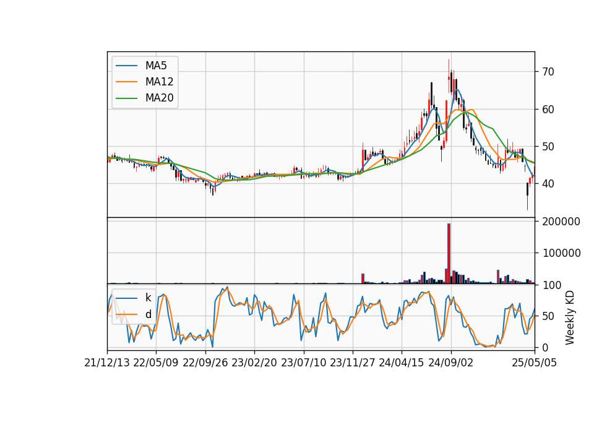Click the green MA20 legend line sample
The height and width of the screenshot is (427, 594).
coord(126,98)
